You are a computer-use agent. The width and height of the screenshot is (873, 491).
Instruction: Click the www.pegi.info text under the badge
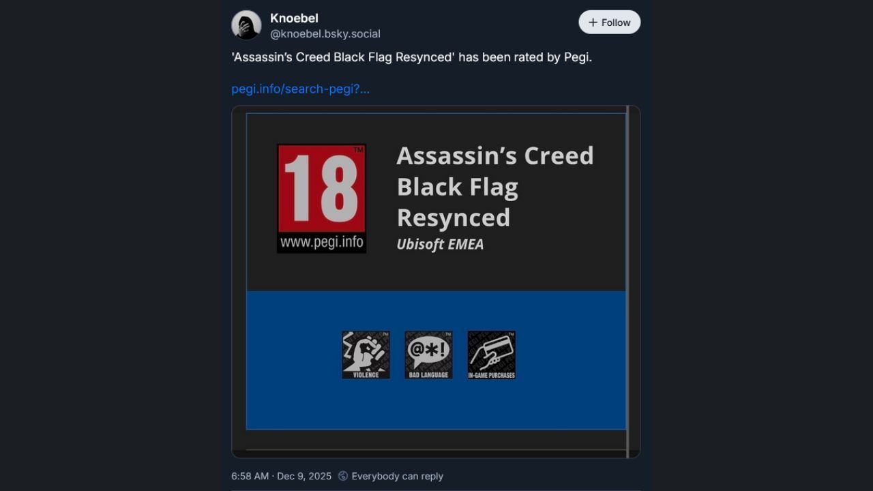pyautogui.click(x=321, y=243)
